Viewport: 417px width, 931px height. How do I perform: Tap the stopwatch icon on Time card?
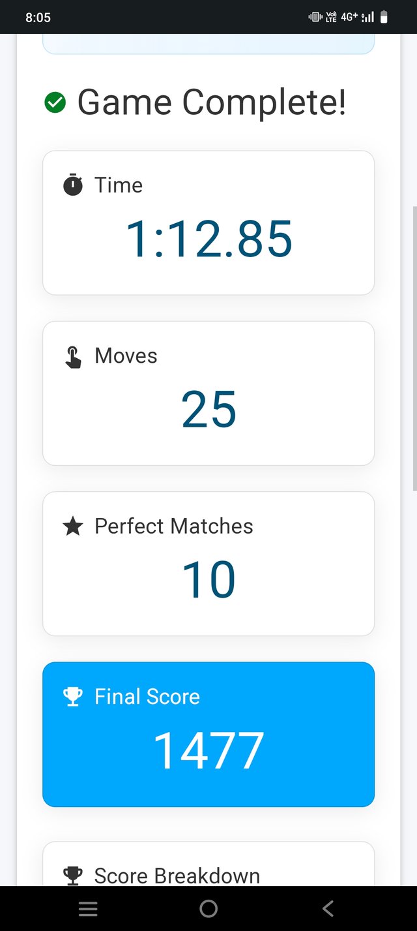(x=73, y=185)
